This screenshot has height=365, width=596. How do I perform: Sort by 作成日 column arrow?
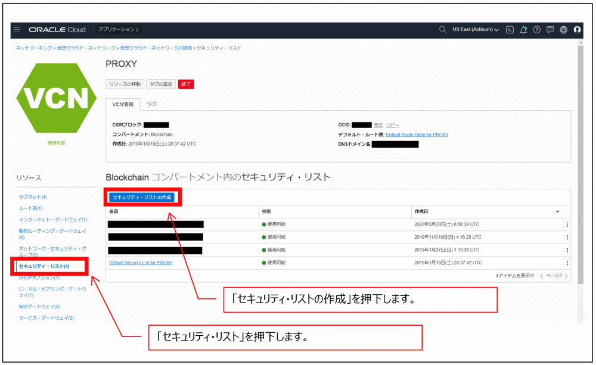pos(558,211)
